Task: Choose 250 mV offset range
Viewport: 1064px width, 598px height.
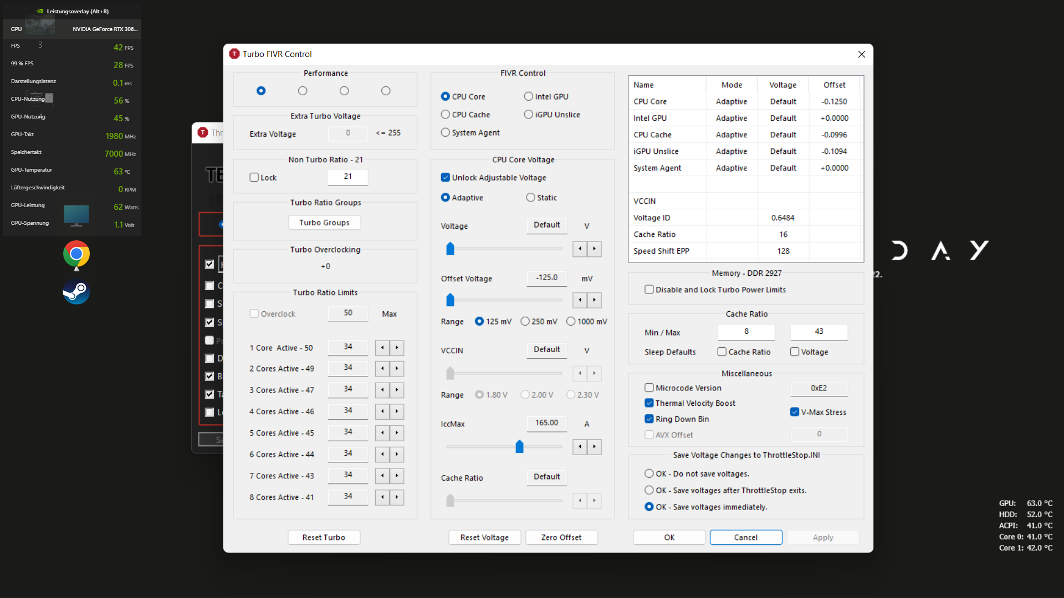Action: click(x=525, y=322)
